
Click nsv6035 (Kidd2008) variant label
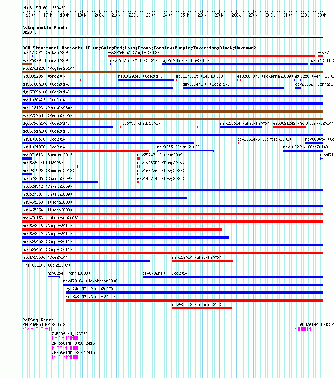[x=140, y=123]
